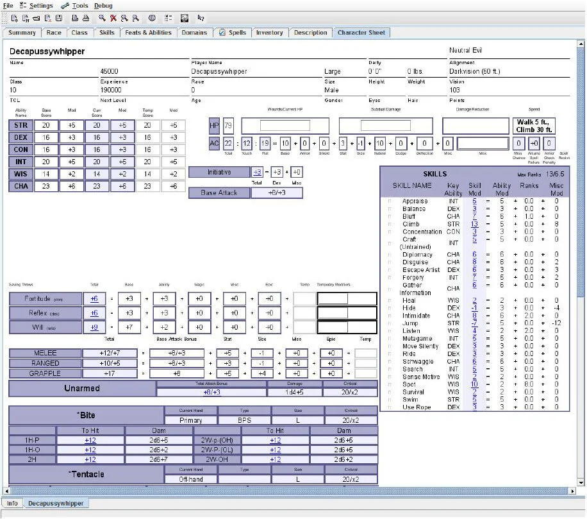587x519 pixels.
Task: Click the context help pointer icon
Action: pyautogui.click(x=201, y=18)
